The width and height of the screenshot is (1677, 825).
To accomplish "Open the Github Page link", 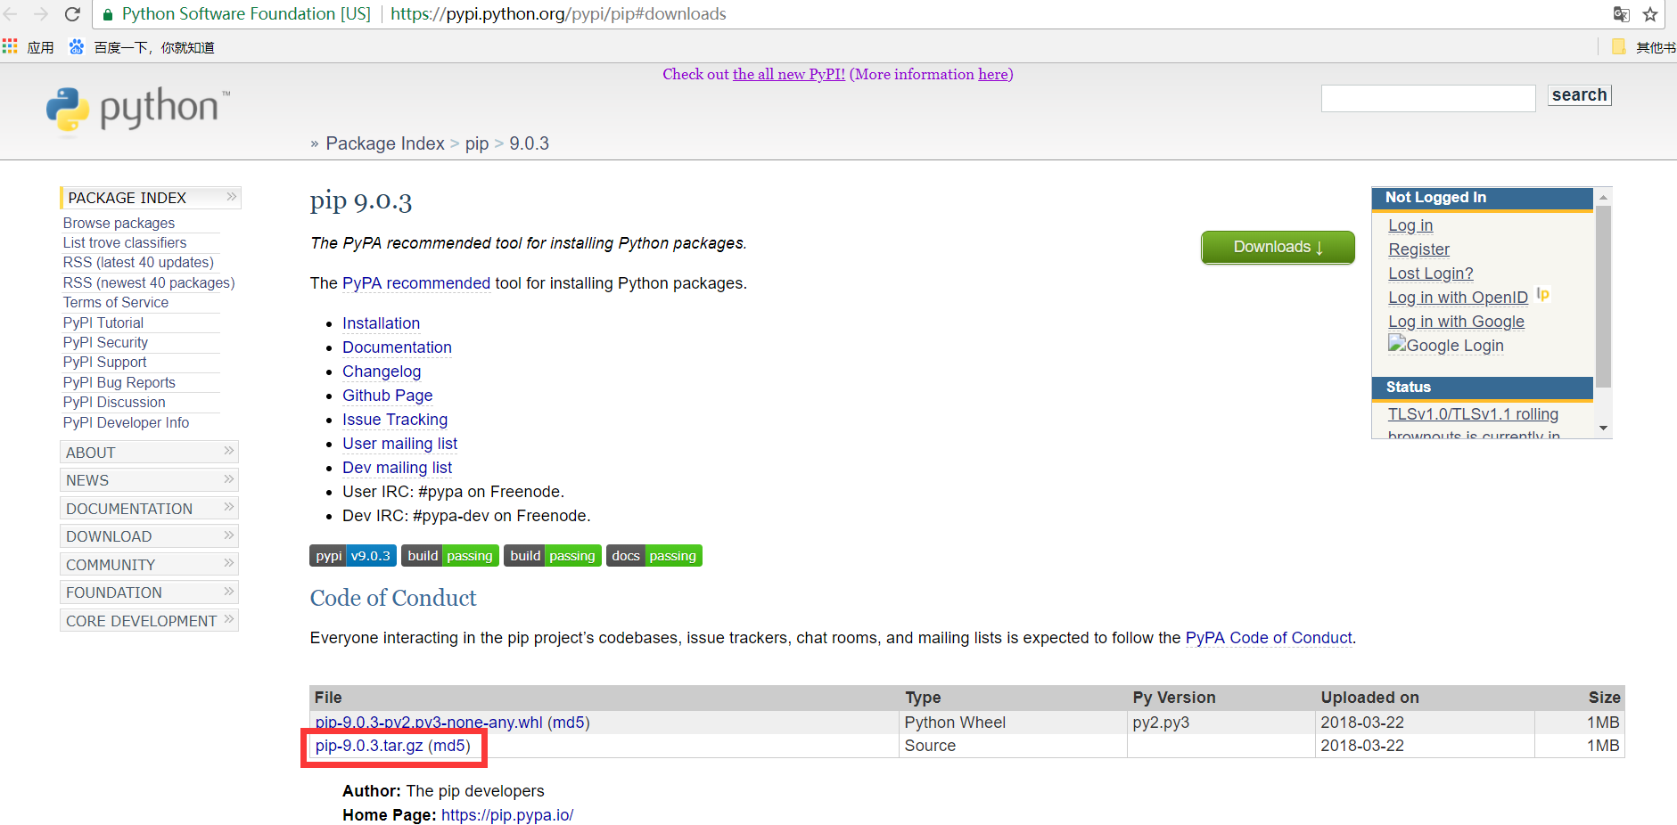I will pos(387,395).
